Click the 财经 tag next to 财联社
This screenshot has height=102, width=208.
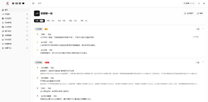49,88
